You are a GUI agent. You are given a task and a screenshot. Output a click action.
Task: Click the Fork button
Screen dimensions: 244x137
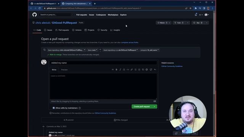pos(179,23)
